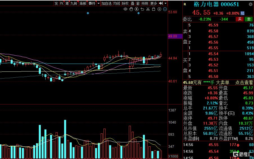Select buy level 3 price 45.52
Viewport: 254px width, 159px height.
(213, 65)
